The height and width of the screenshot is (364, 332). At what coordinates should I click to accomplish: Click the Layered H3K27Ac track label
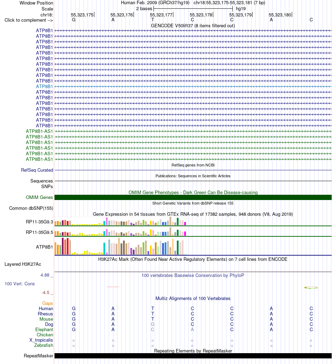(x=23, y=264)
